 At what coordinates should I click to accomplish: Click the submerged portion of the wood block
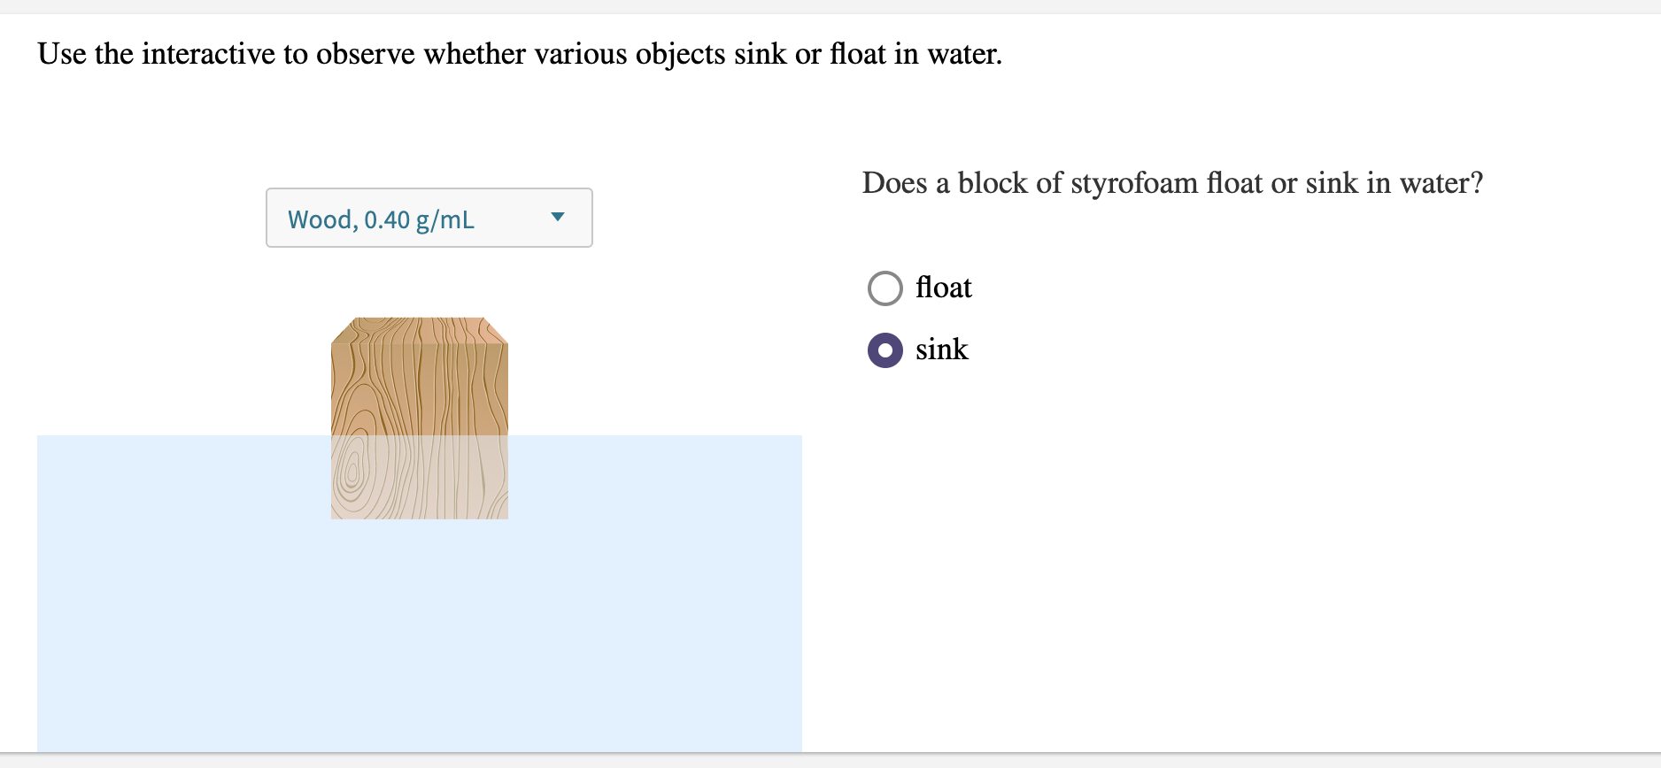(x=418, y=478)
